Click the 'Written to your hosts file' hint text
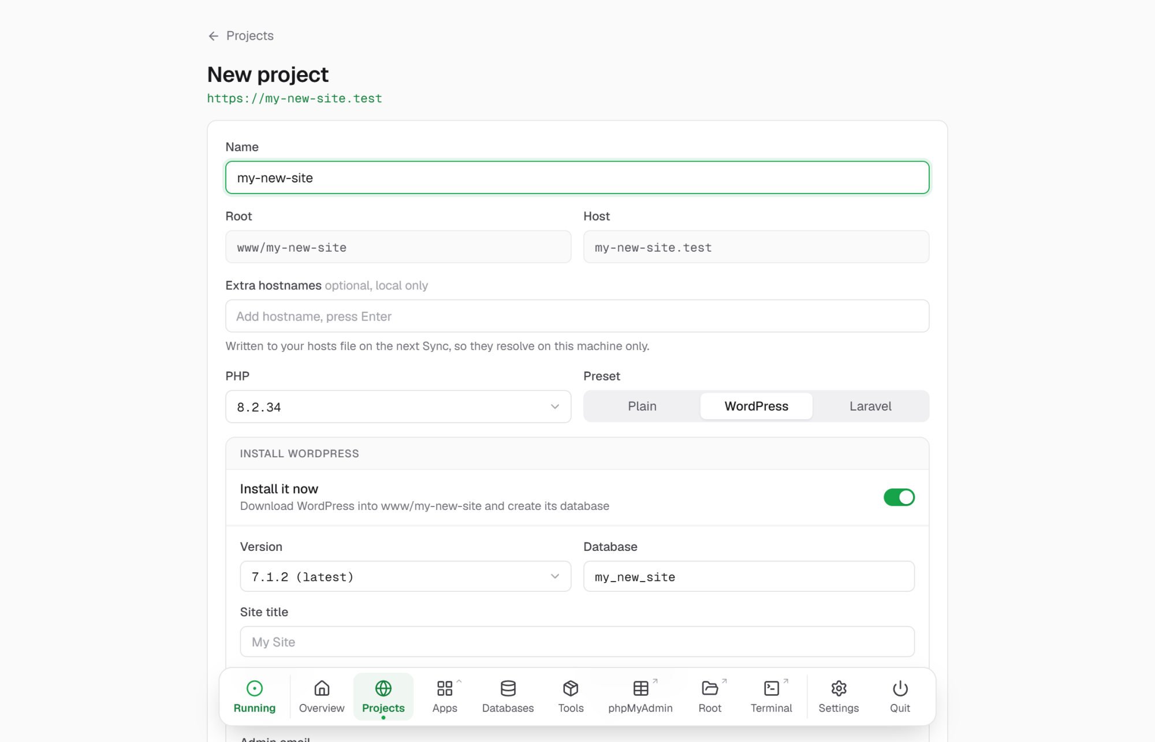Screen dimensions: 1155x742 tap(437, 346)
